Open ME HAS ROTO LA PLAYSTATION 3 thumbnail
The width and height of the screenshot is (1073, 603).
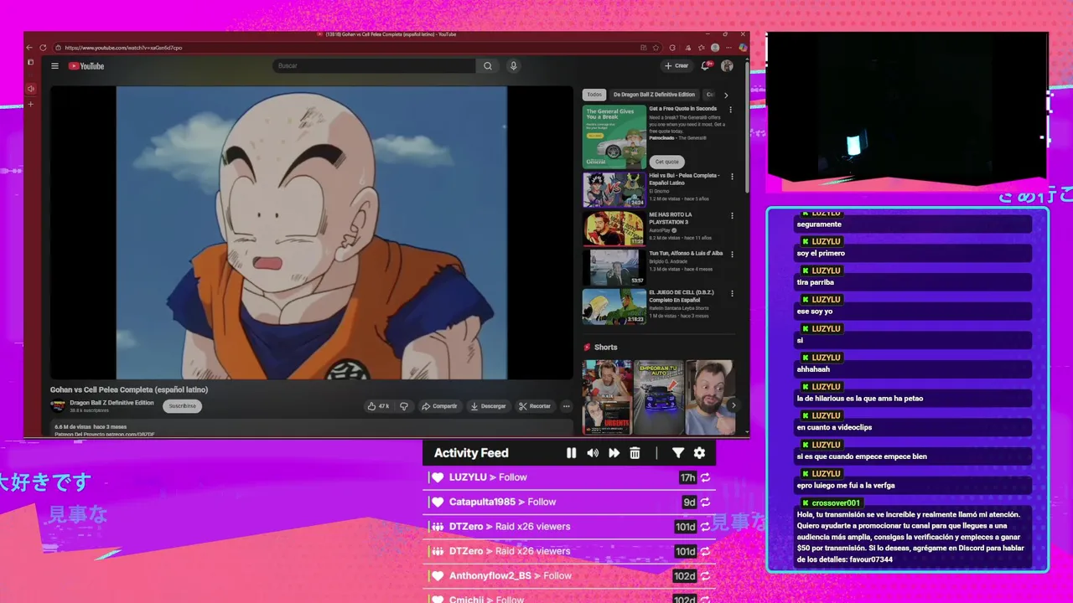pyautogui.click(x=614, y=229)
